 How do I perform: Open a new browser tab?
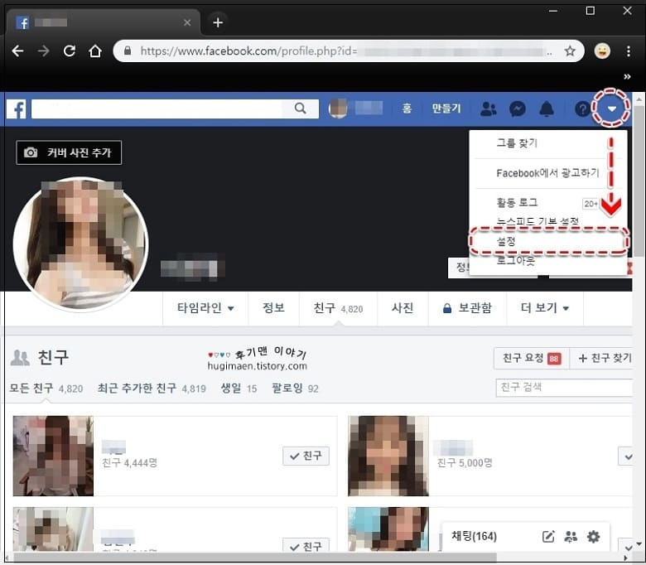tap(218, 22)
